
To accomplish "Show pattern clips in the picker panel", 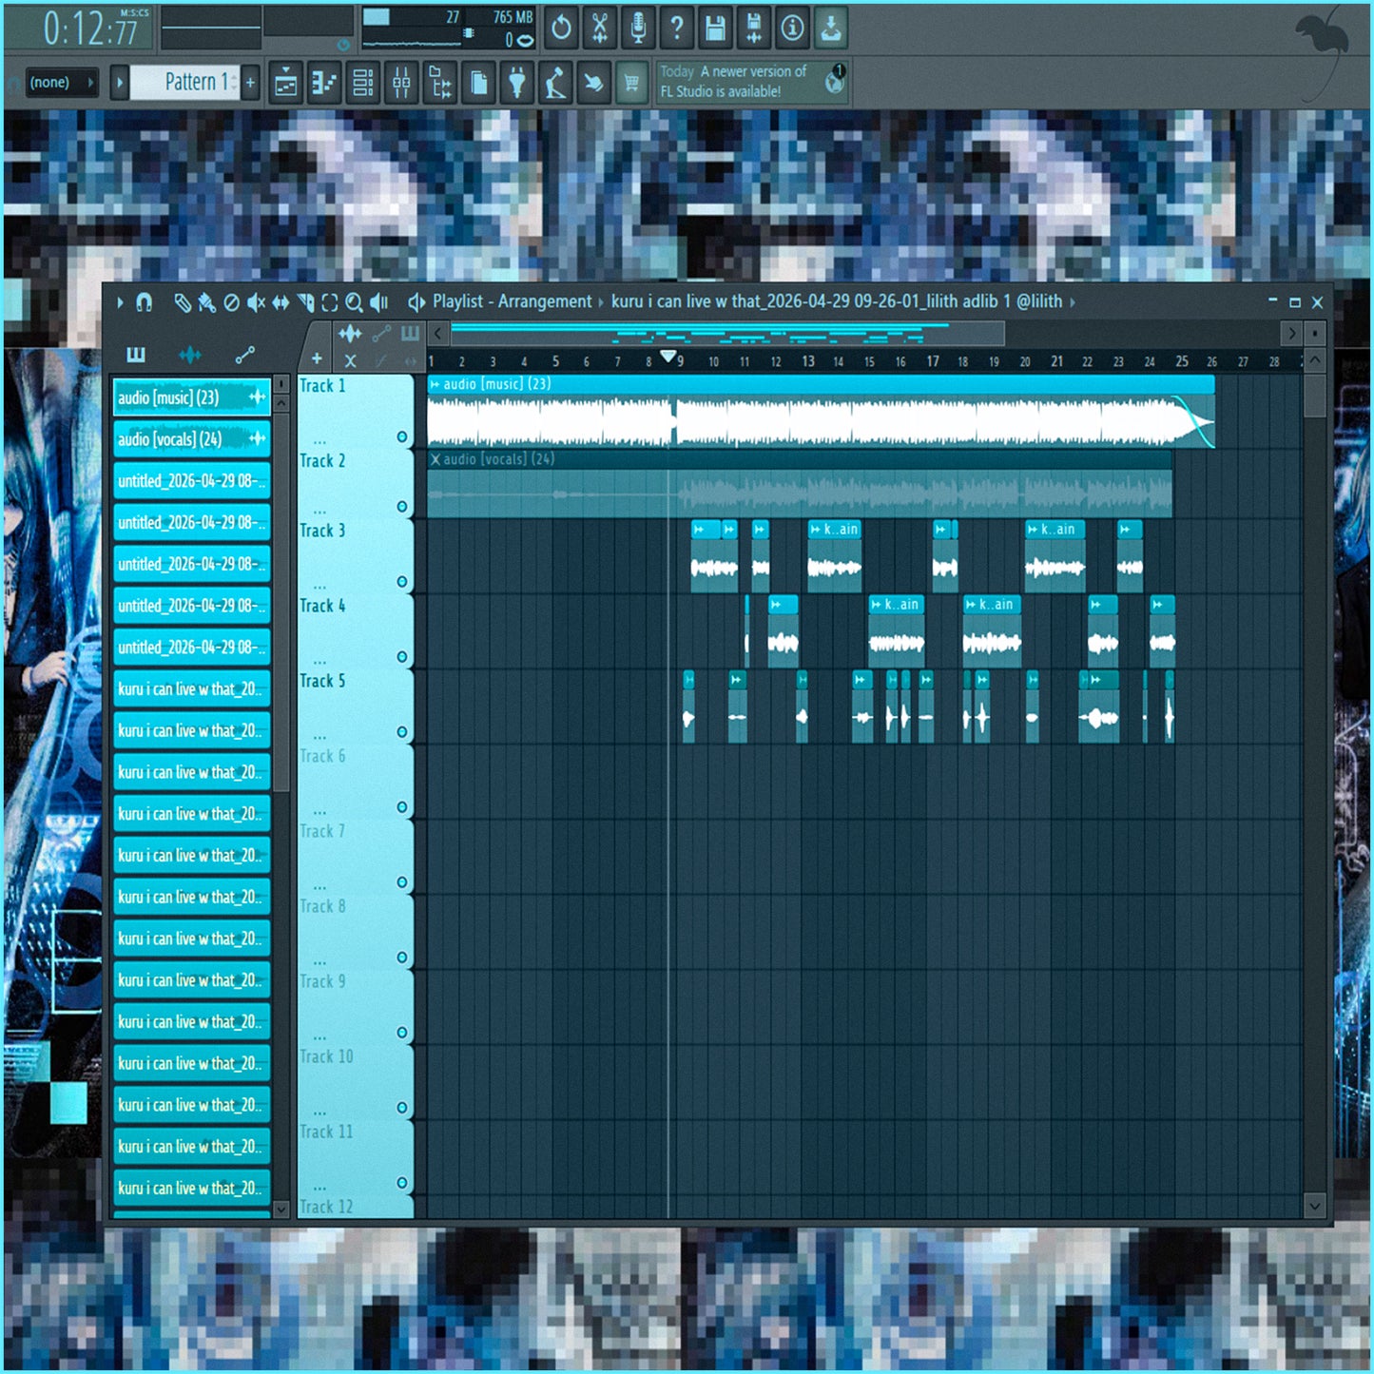I will pyautogui.click(x=136, y=355).
